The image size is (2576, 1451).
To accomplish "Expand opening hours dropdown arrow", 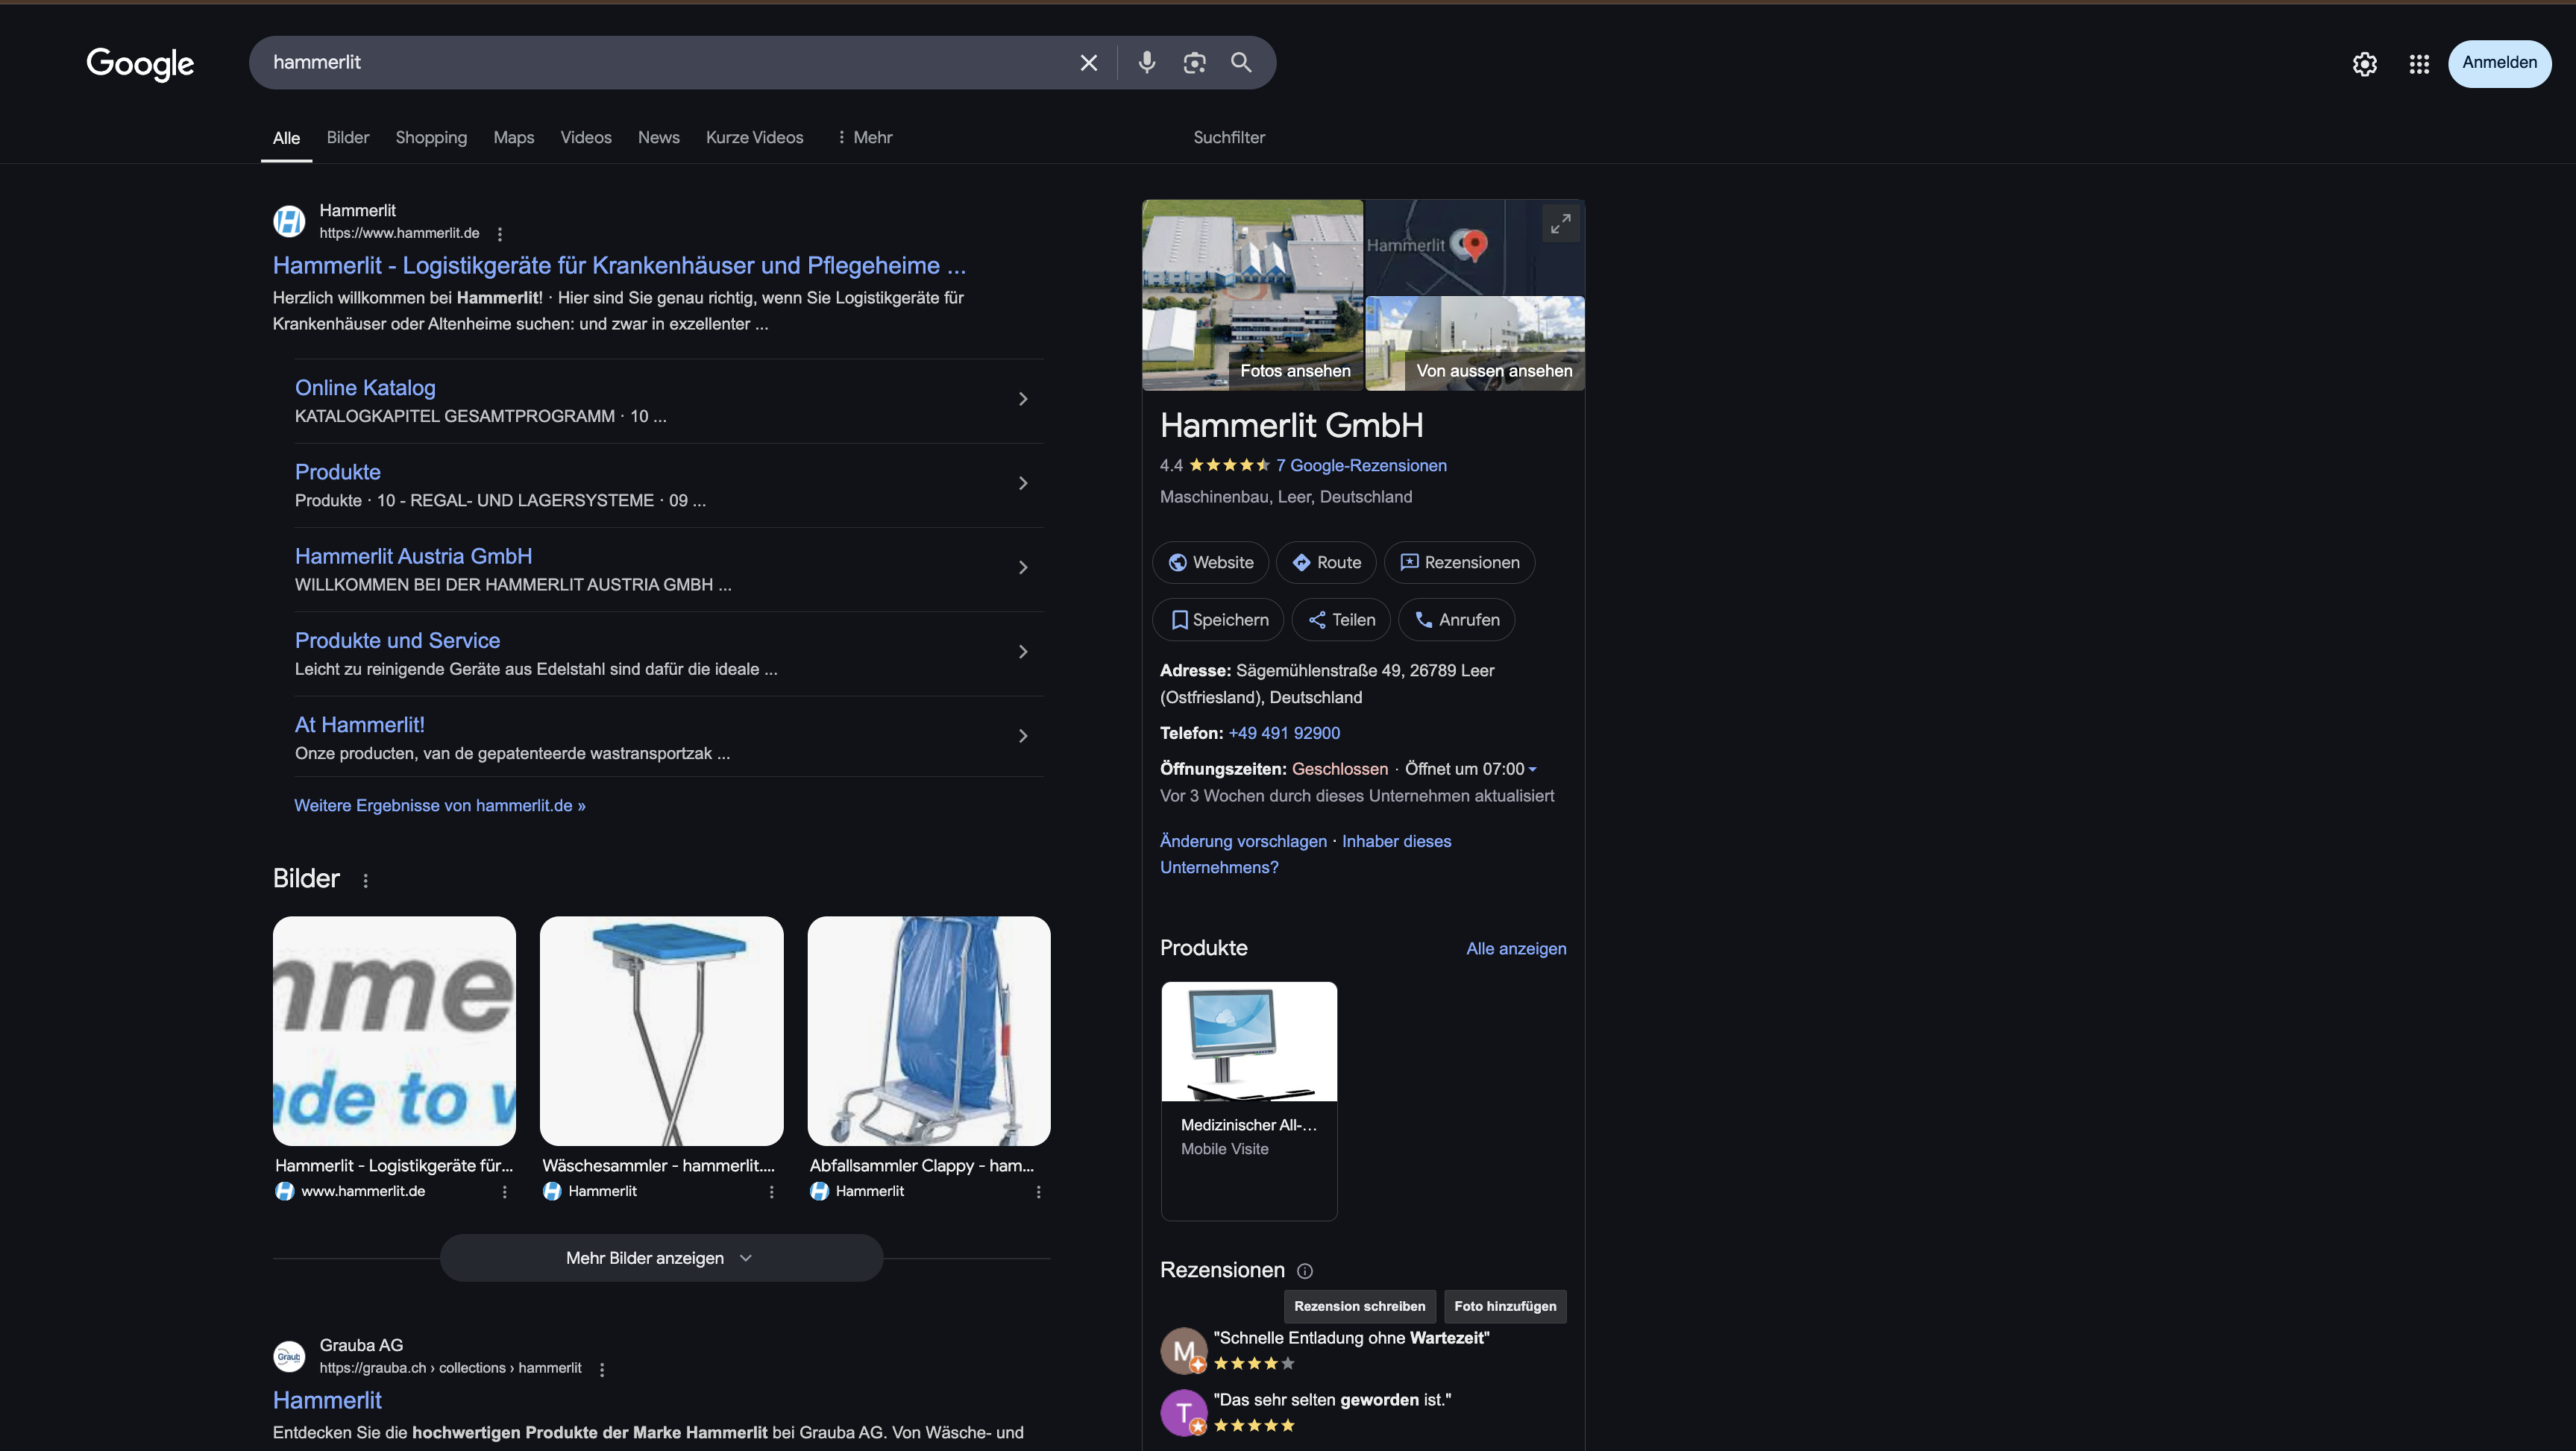I will (x=1532, y=769).
